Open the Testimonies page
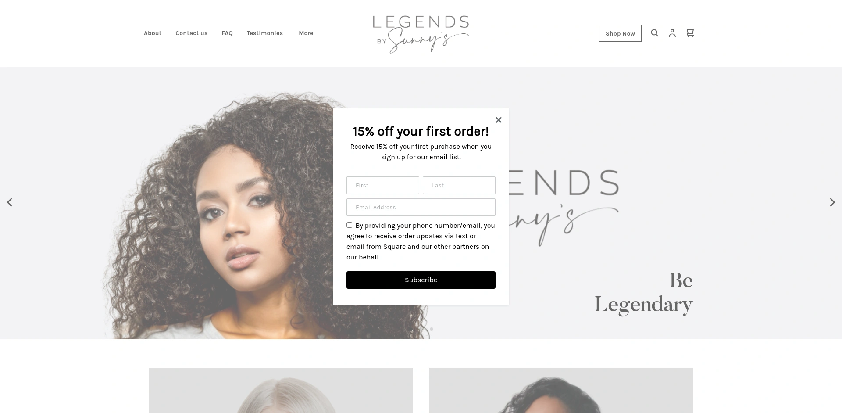The width and height of the screenshot is (842, 413). [265, 33]
